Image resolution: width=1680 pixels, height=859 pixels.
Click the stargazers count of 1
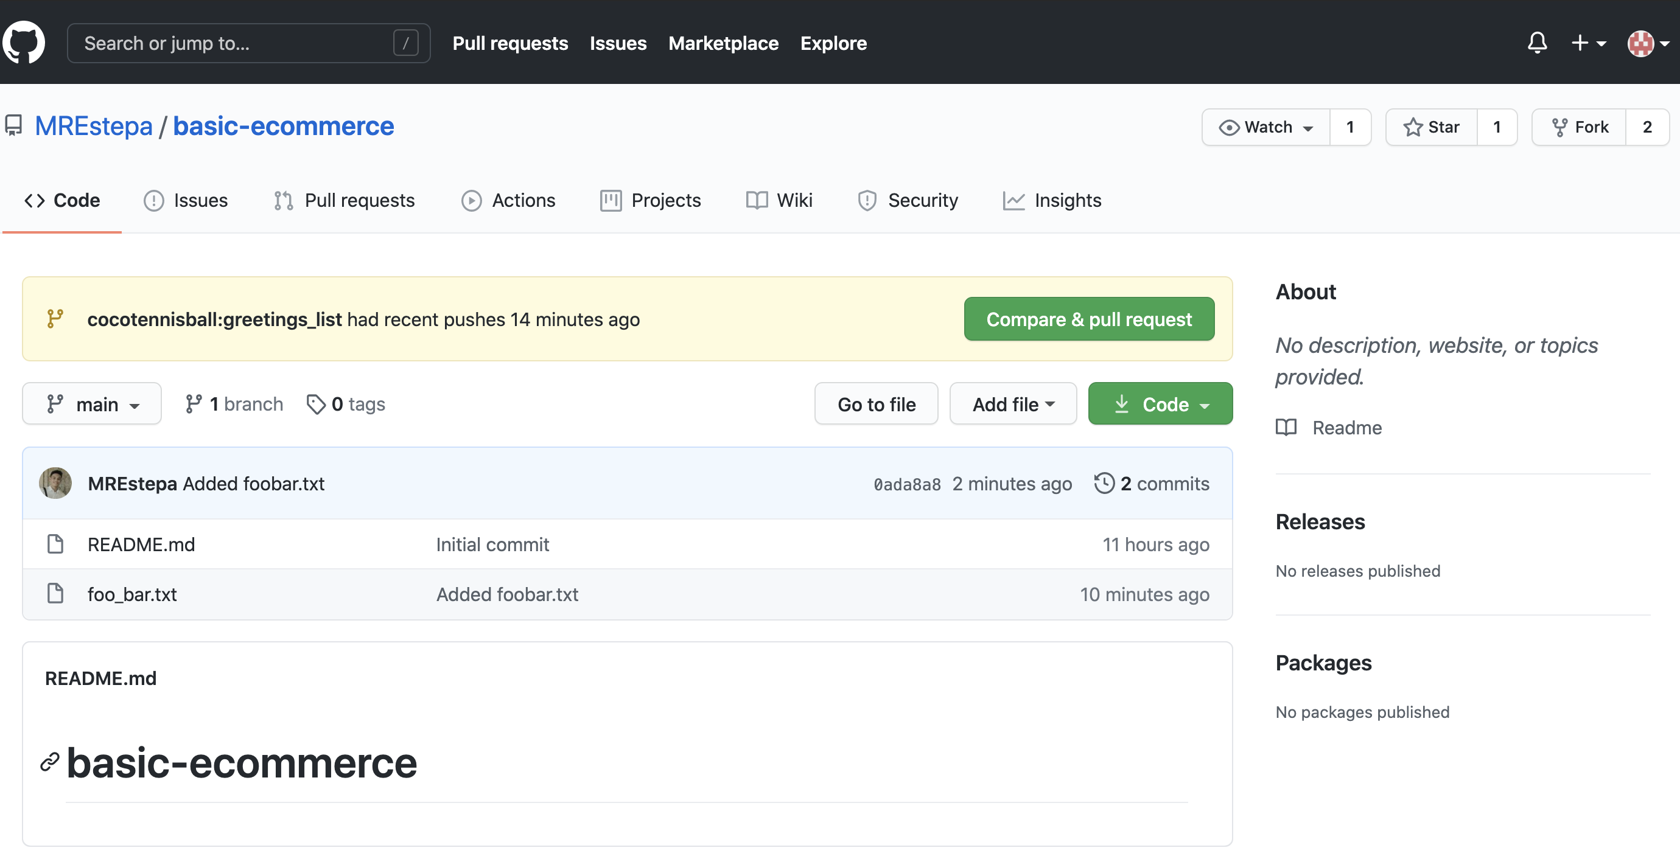(1497, 127)
